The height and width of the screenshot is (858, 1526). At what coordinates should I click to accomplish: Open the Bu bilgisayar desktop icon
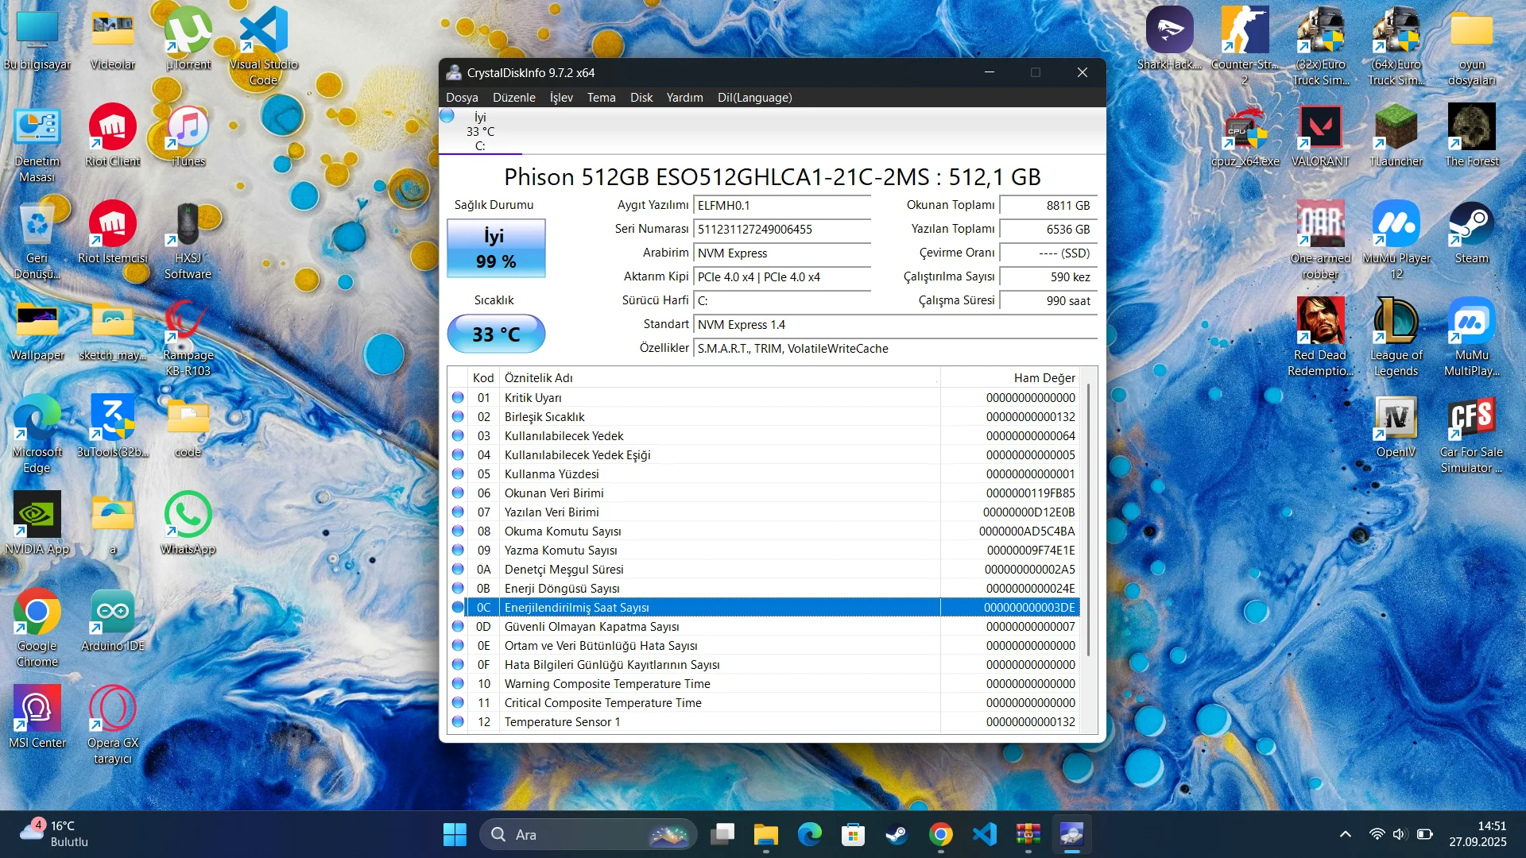37,40
